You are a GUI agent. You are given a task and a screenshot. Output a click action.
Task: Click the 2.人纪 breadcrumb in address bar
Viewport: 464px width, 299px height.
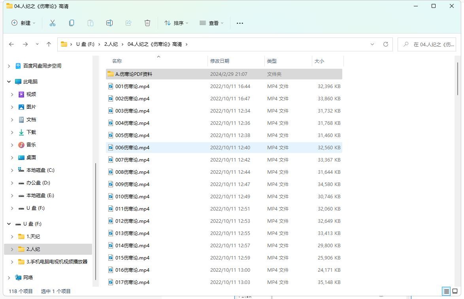111,44
